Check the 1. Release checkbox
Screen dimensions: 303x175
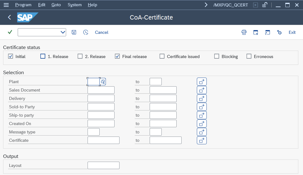click(x=43, y=56)
